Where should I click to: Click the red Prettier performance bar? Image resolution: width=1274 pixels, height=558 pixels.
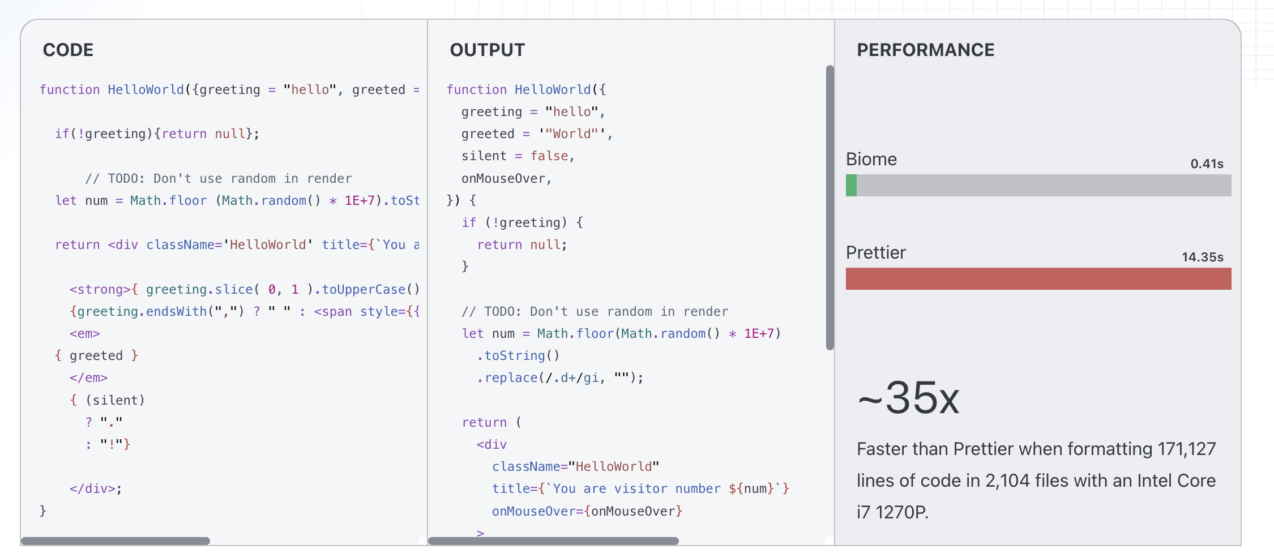pos(1038,279)
